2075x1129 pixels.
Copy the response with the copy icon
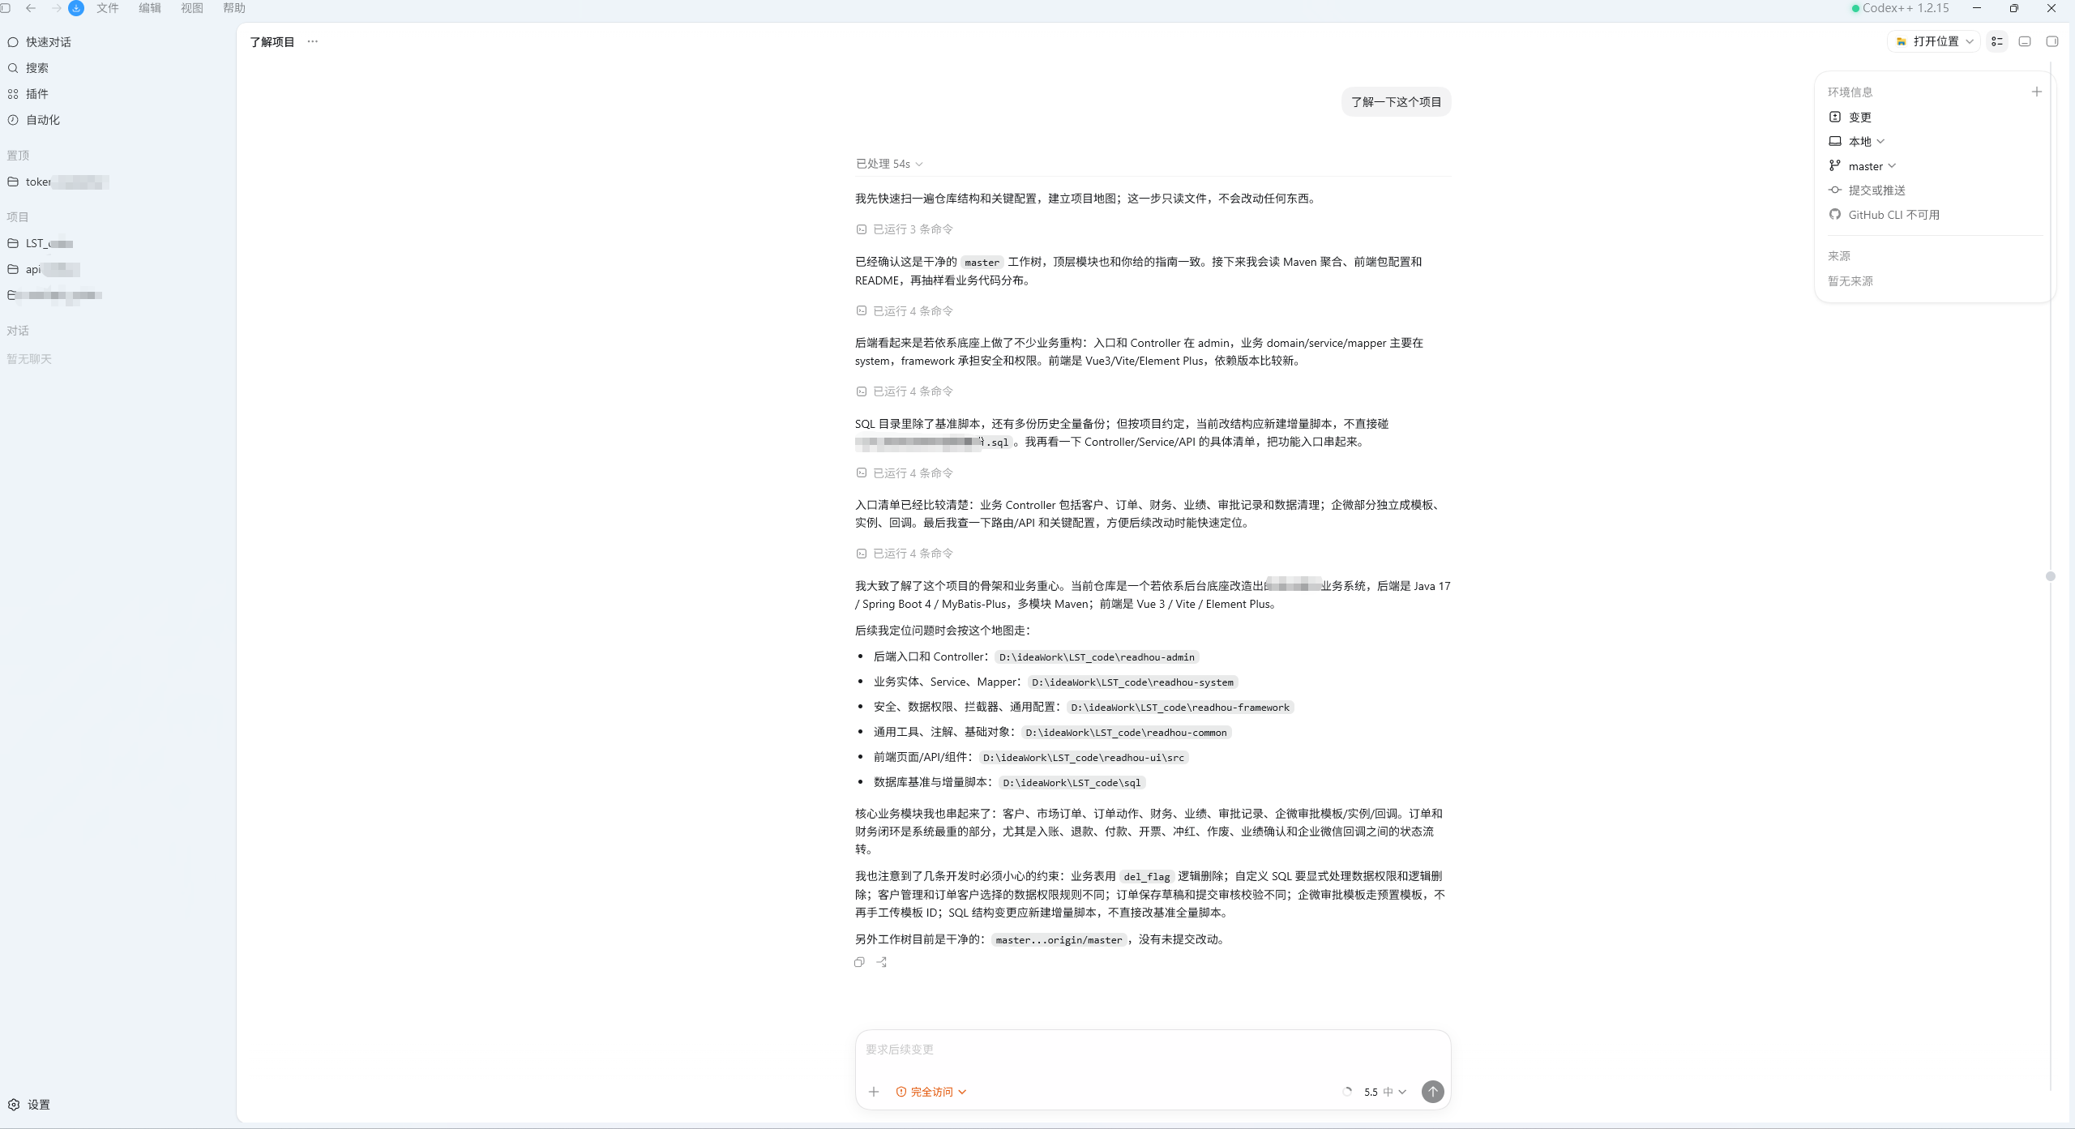tap(859, 962)
